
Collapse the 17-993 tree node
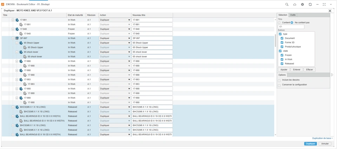pyautogui.click(x=17, y=79)
